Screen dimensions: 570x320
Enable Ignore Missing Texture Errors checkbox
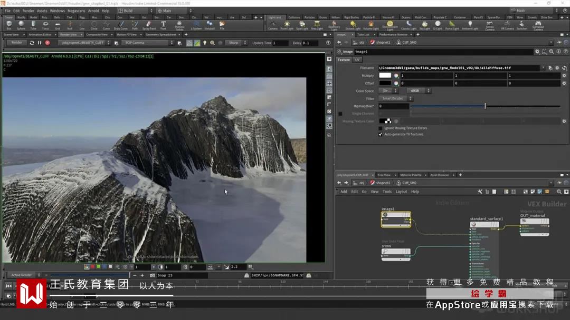pos(381,128)
